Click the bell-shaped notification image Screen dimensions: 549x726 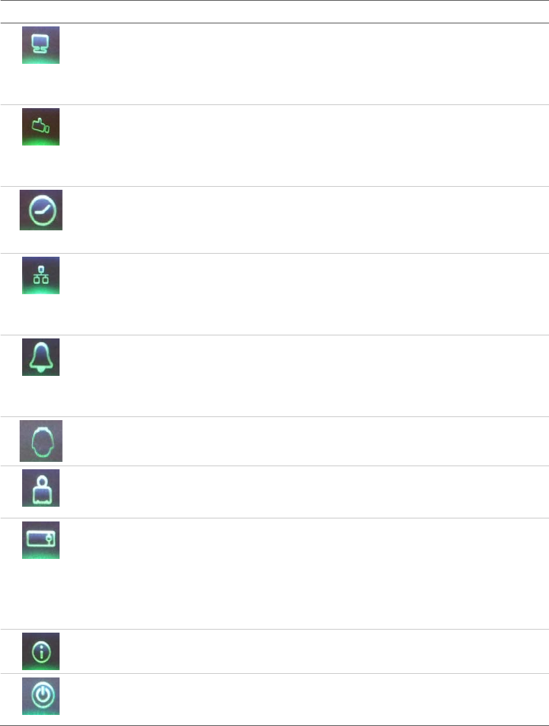pos(41,357)
